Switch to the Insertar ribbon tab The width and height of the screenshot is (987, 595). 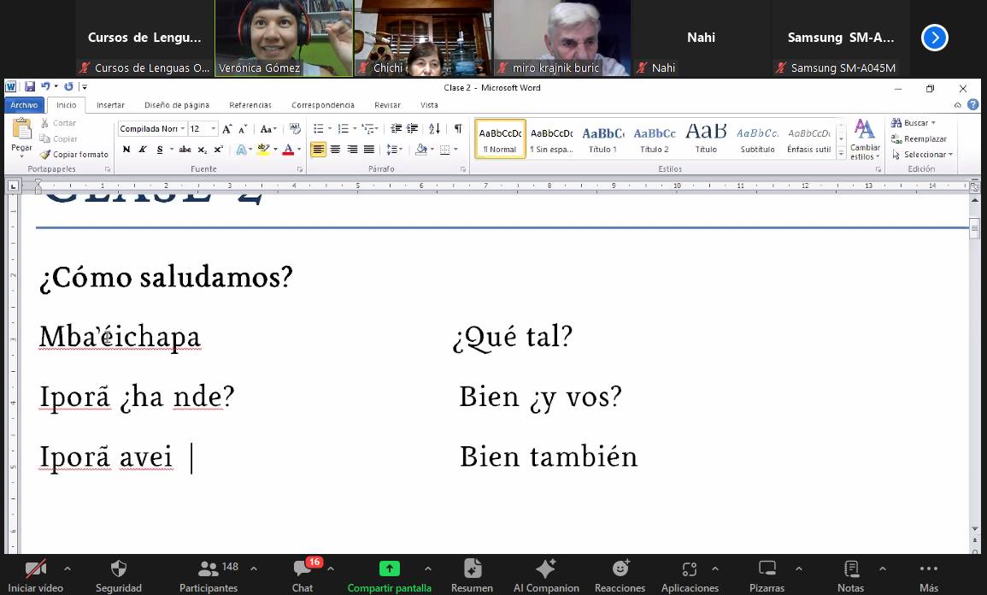click(x=110, y=105)
